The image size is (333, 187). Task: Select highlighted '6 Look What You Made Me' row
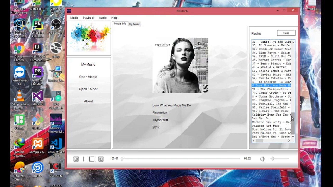271,85
